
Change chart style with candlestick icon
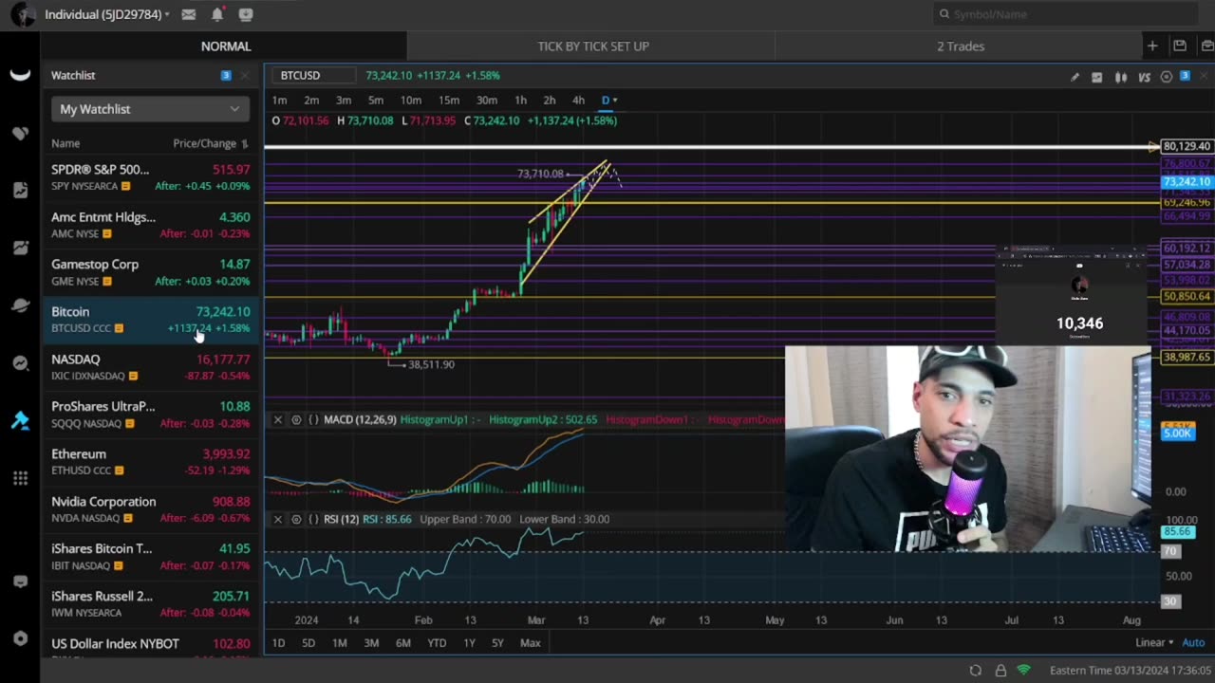1121,77
